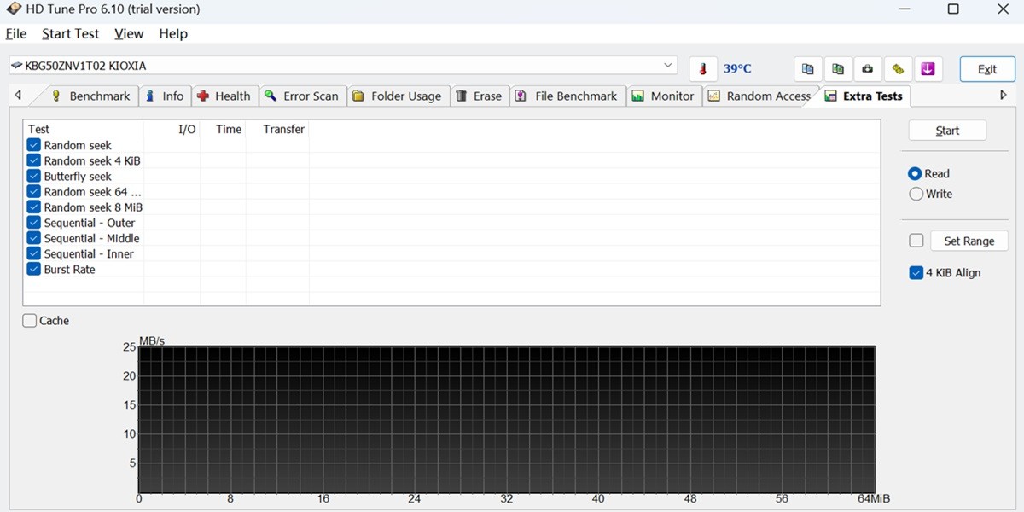Screen dimensions: 1024x512
Task: Open the Start Test menu
Action: click(70, 34)
